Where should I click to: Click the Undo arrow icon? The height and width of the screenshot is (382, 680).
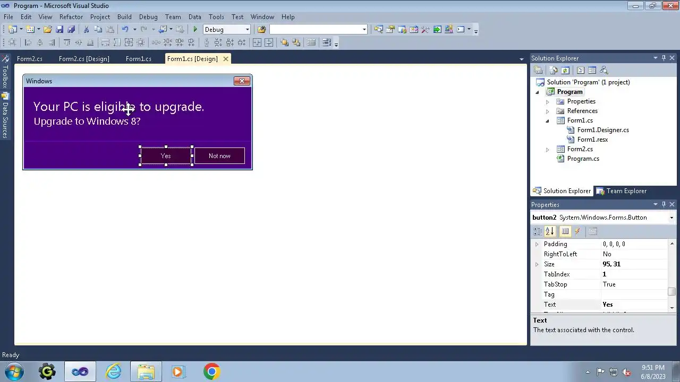125,30
